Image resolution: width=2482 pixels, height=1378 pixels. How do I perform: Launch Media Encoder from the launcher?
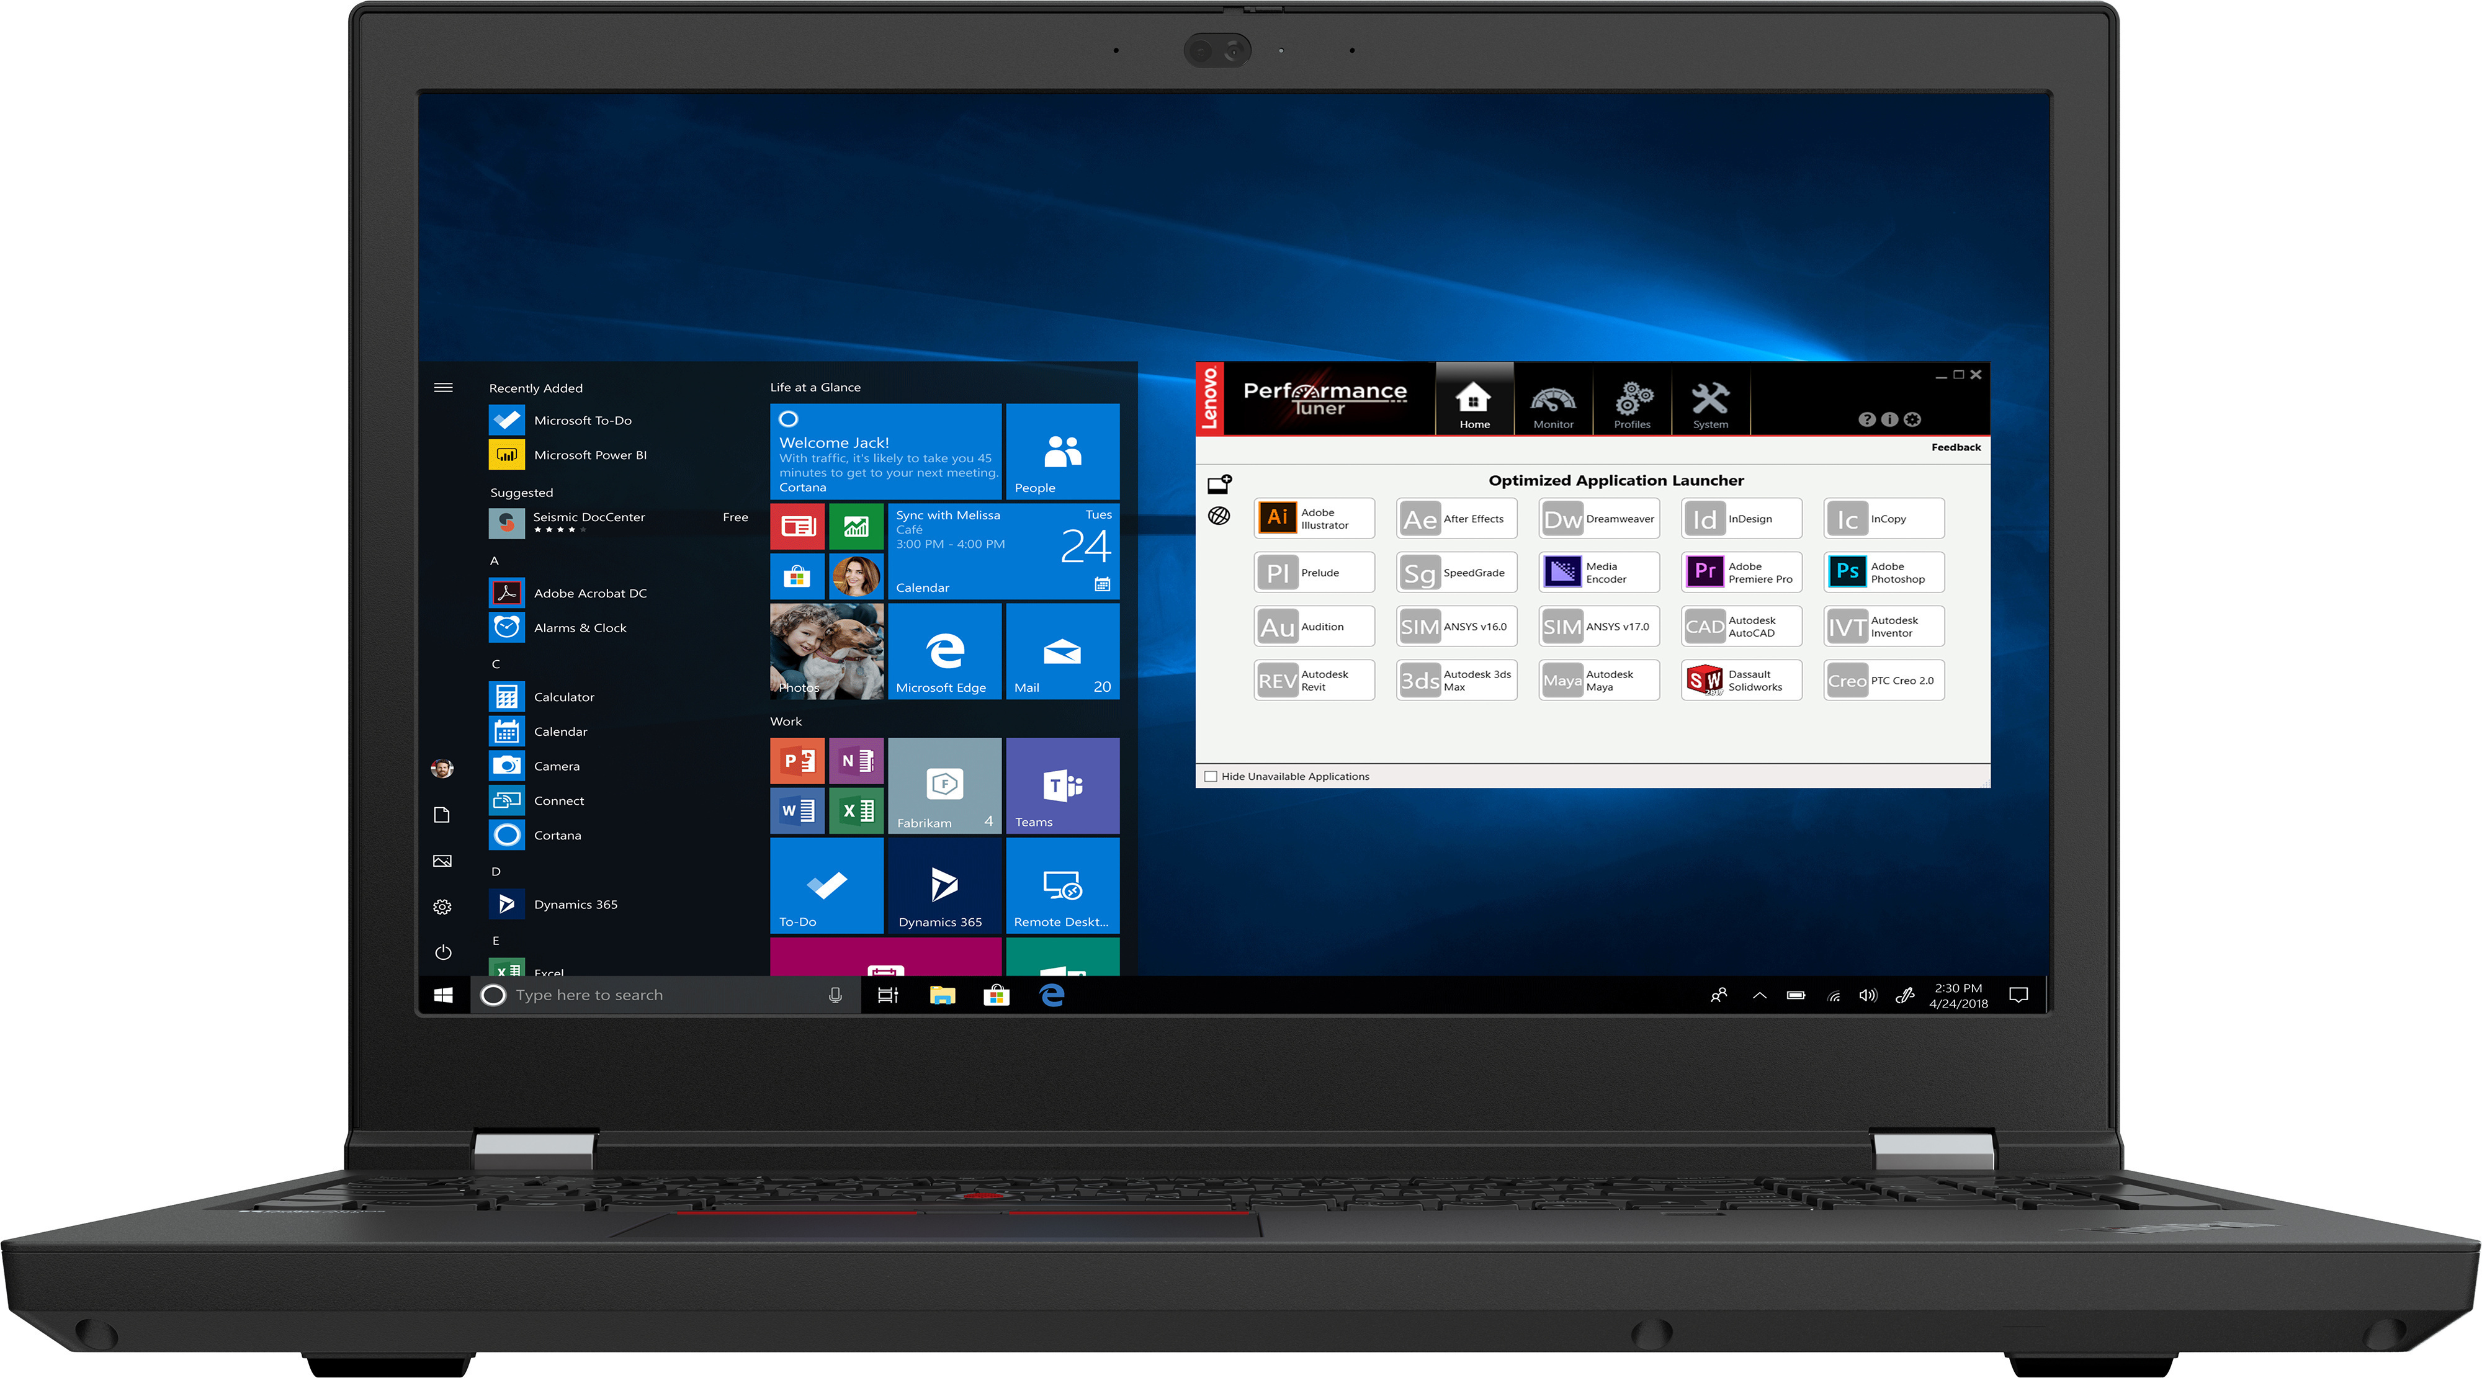coord(1598,573)
